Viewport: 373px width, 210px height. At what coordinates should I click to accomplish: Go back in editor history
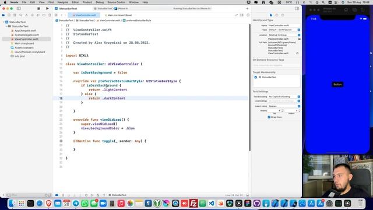(x=61, y=15)
